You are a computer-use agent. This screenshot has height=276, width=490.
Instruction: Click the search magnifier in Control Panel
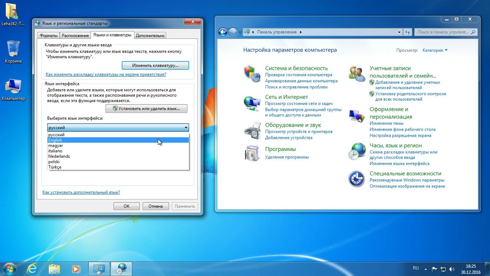coord(473,32)
